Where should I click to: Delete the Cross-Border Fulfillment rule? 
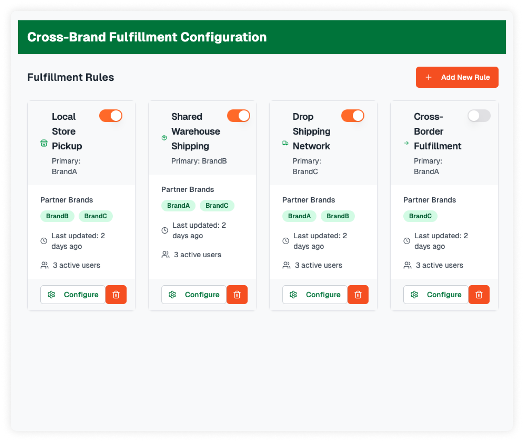[479, 295]
